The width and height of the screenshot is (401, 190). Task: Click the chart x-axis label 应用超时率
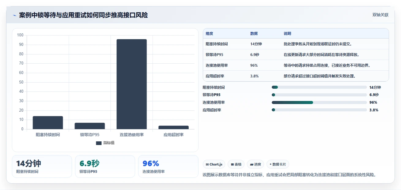point(173,135)
